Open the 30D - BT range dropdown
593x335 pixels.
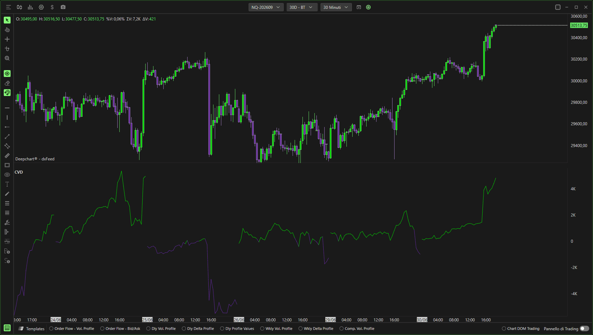pyautogui.click(x=302, y=7)
